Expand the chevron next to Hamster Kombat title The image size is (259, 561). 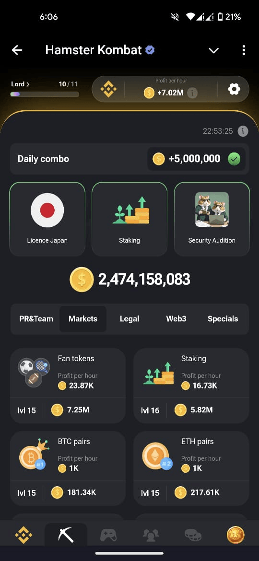(213, 50)
